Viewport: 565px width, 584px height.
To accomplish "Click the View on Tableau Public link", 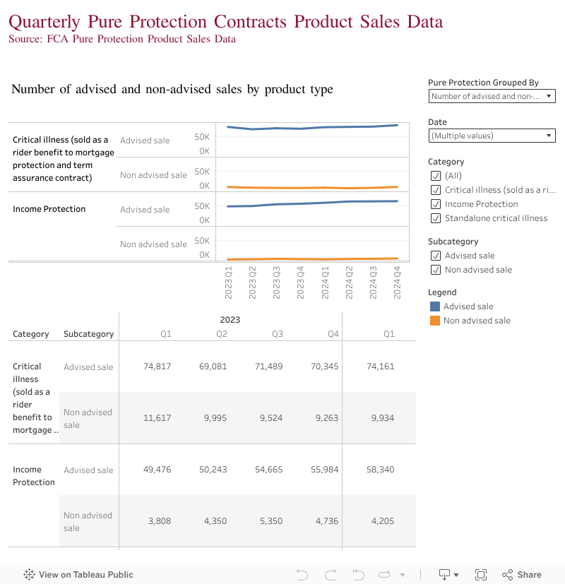I will tap(86, 575).
